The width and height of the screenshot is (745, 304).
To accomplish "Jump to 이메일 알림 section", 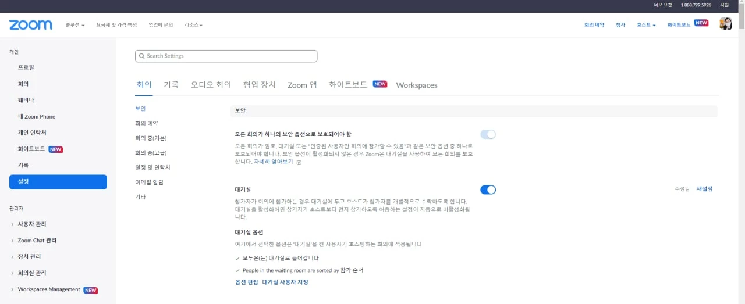I will tap(150, 183).
